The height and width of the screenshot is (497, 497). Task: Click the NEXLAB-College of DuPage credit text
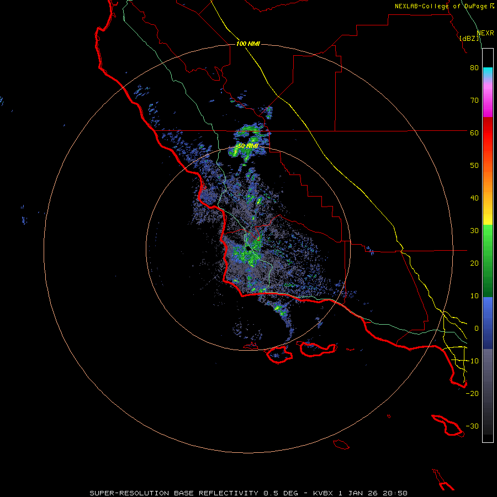click(x=442, y=6)
